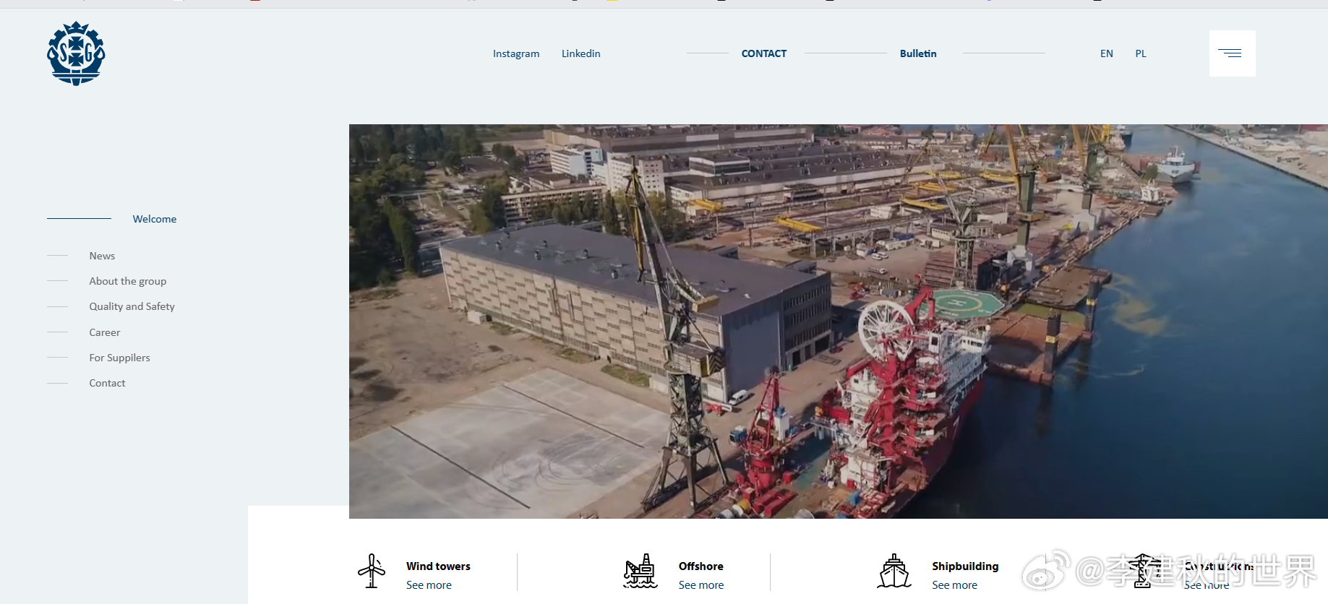Click See more under Shipbuilding
Image resolution: width=1328 pixels, height=604 pixels.
point(954,585)
